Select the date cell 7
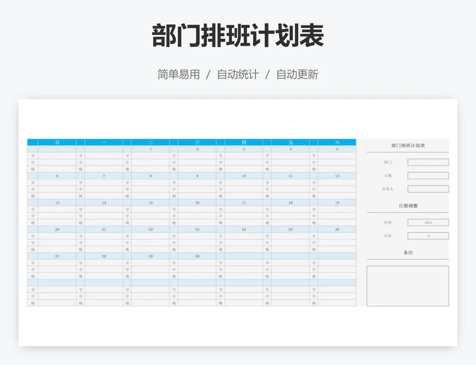The image size is (476, 365). click(x=104, y=176)
